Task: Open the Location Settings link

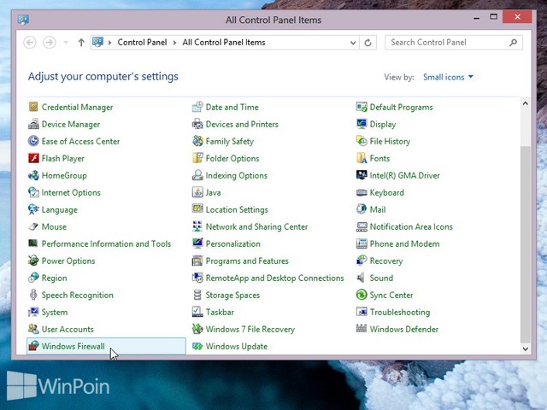Action: tap(237, 209)
